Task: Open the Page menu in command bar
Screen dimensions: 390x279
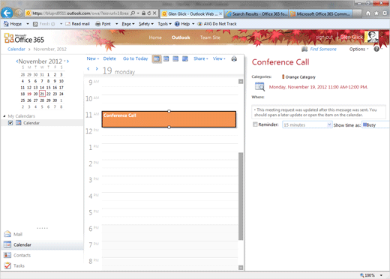Action: pyautogui.click(x=128, y=24)
